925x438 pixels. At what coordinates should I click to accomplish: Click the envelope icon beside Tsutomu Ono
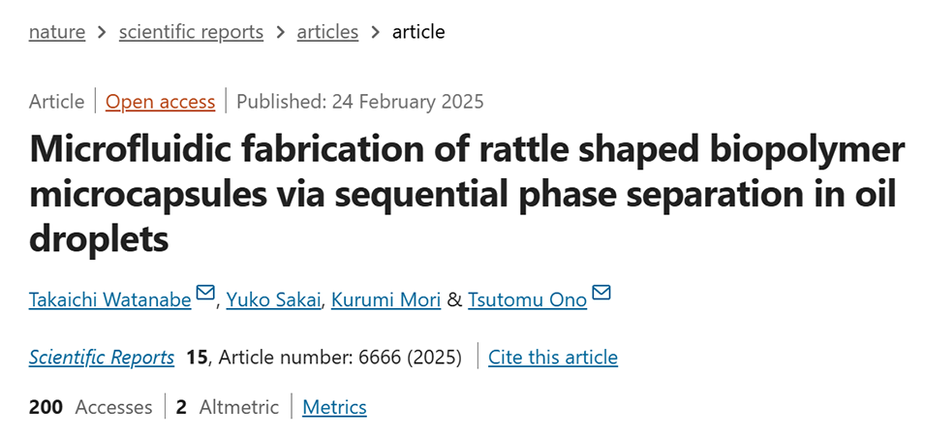(x=601, y=294)
